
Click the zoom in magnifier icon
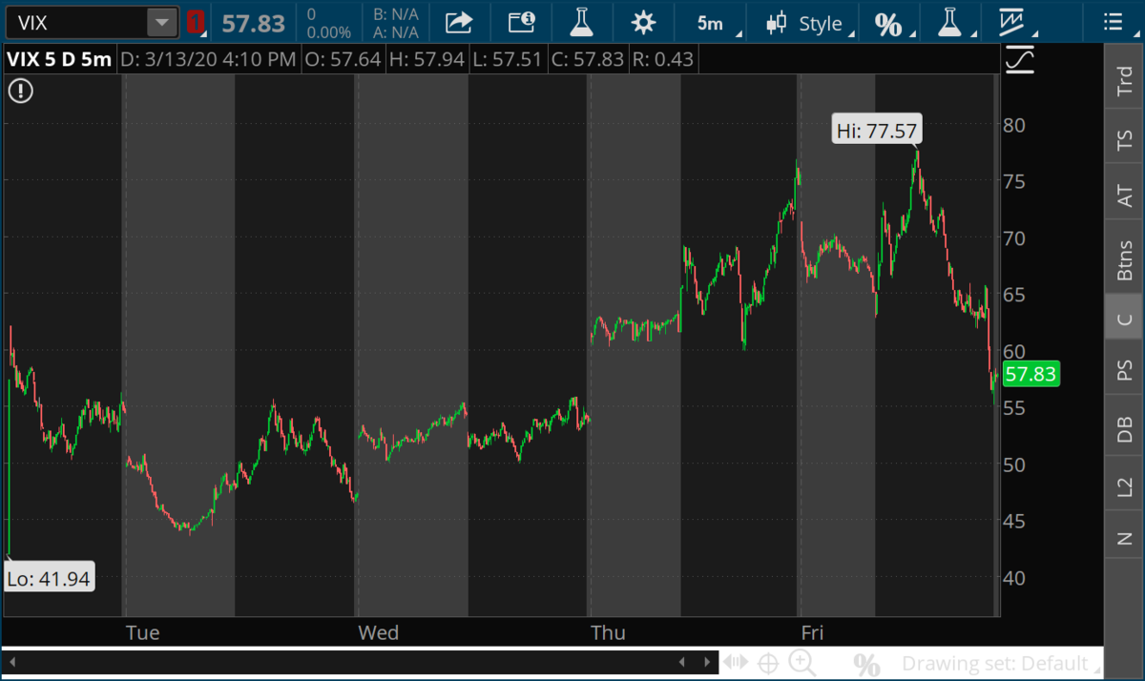click(802, 662)
